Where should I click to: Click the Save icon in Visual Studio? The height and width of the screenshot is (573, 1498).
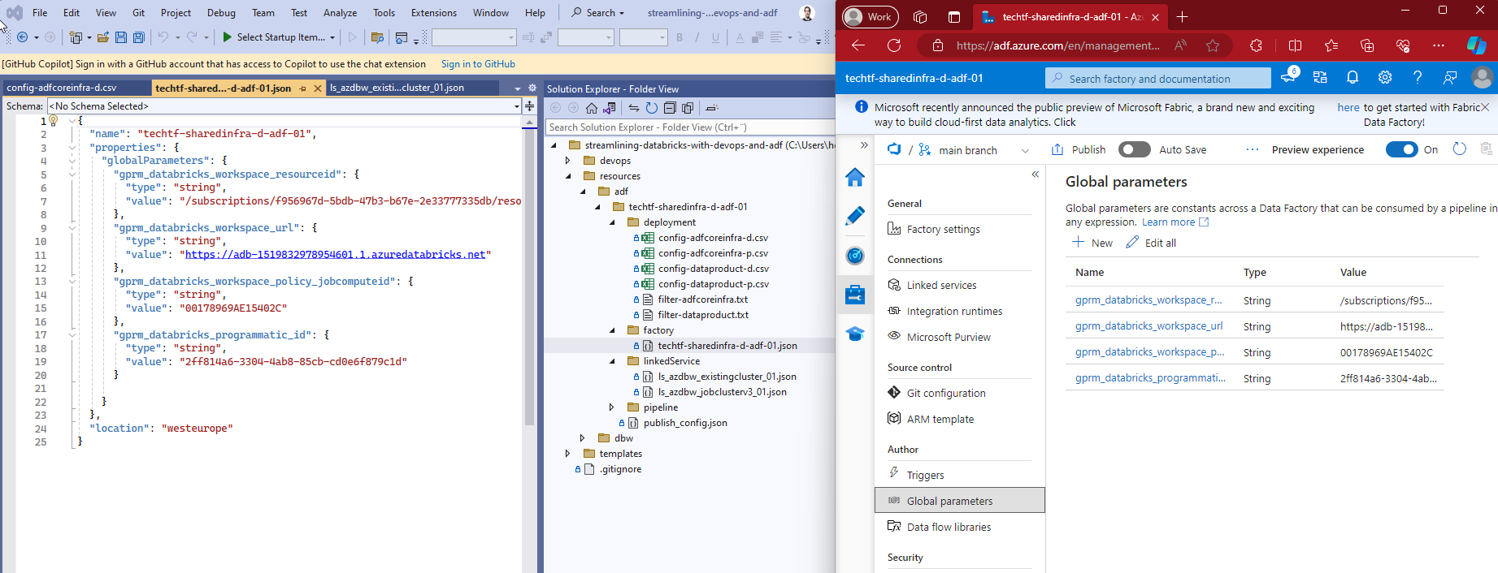point(121,37)
